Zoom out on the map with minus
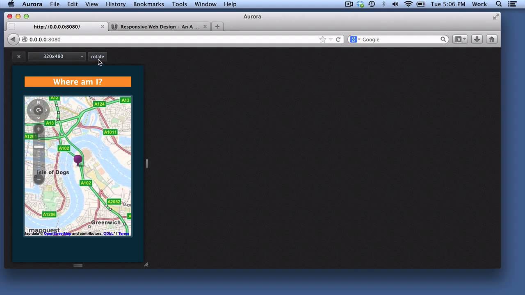The height and width of the screenshot is (295, 525). coord(39,179)
